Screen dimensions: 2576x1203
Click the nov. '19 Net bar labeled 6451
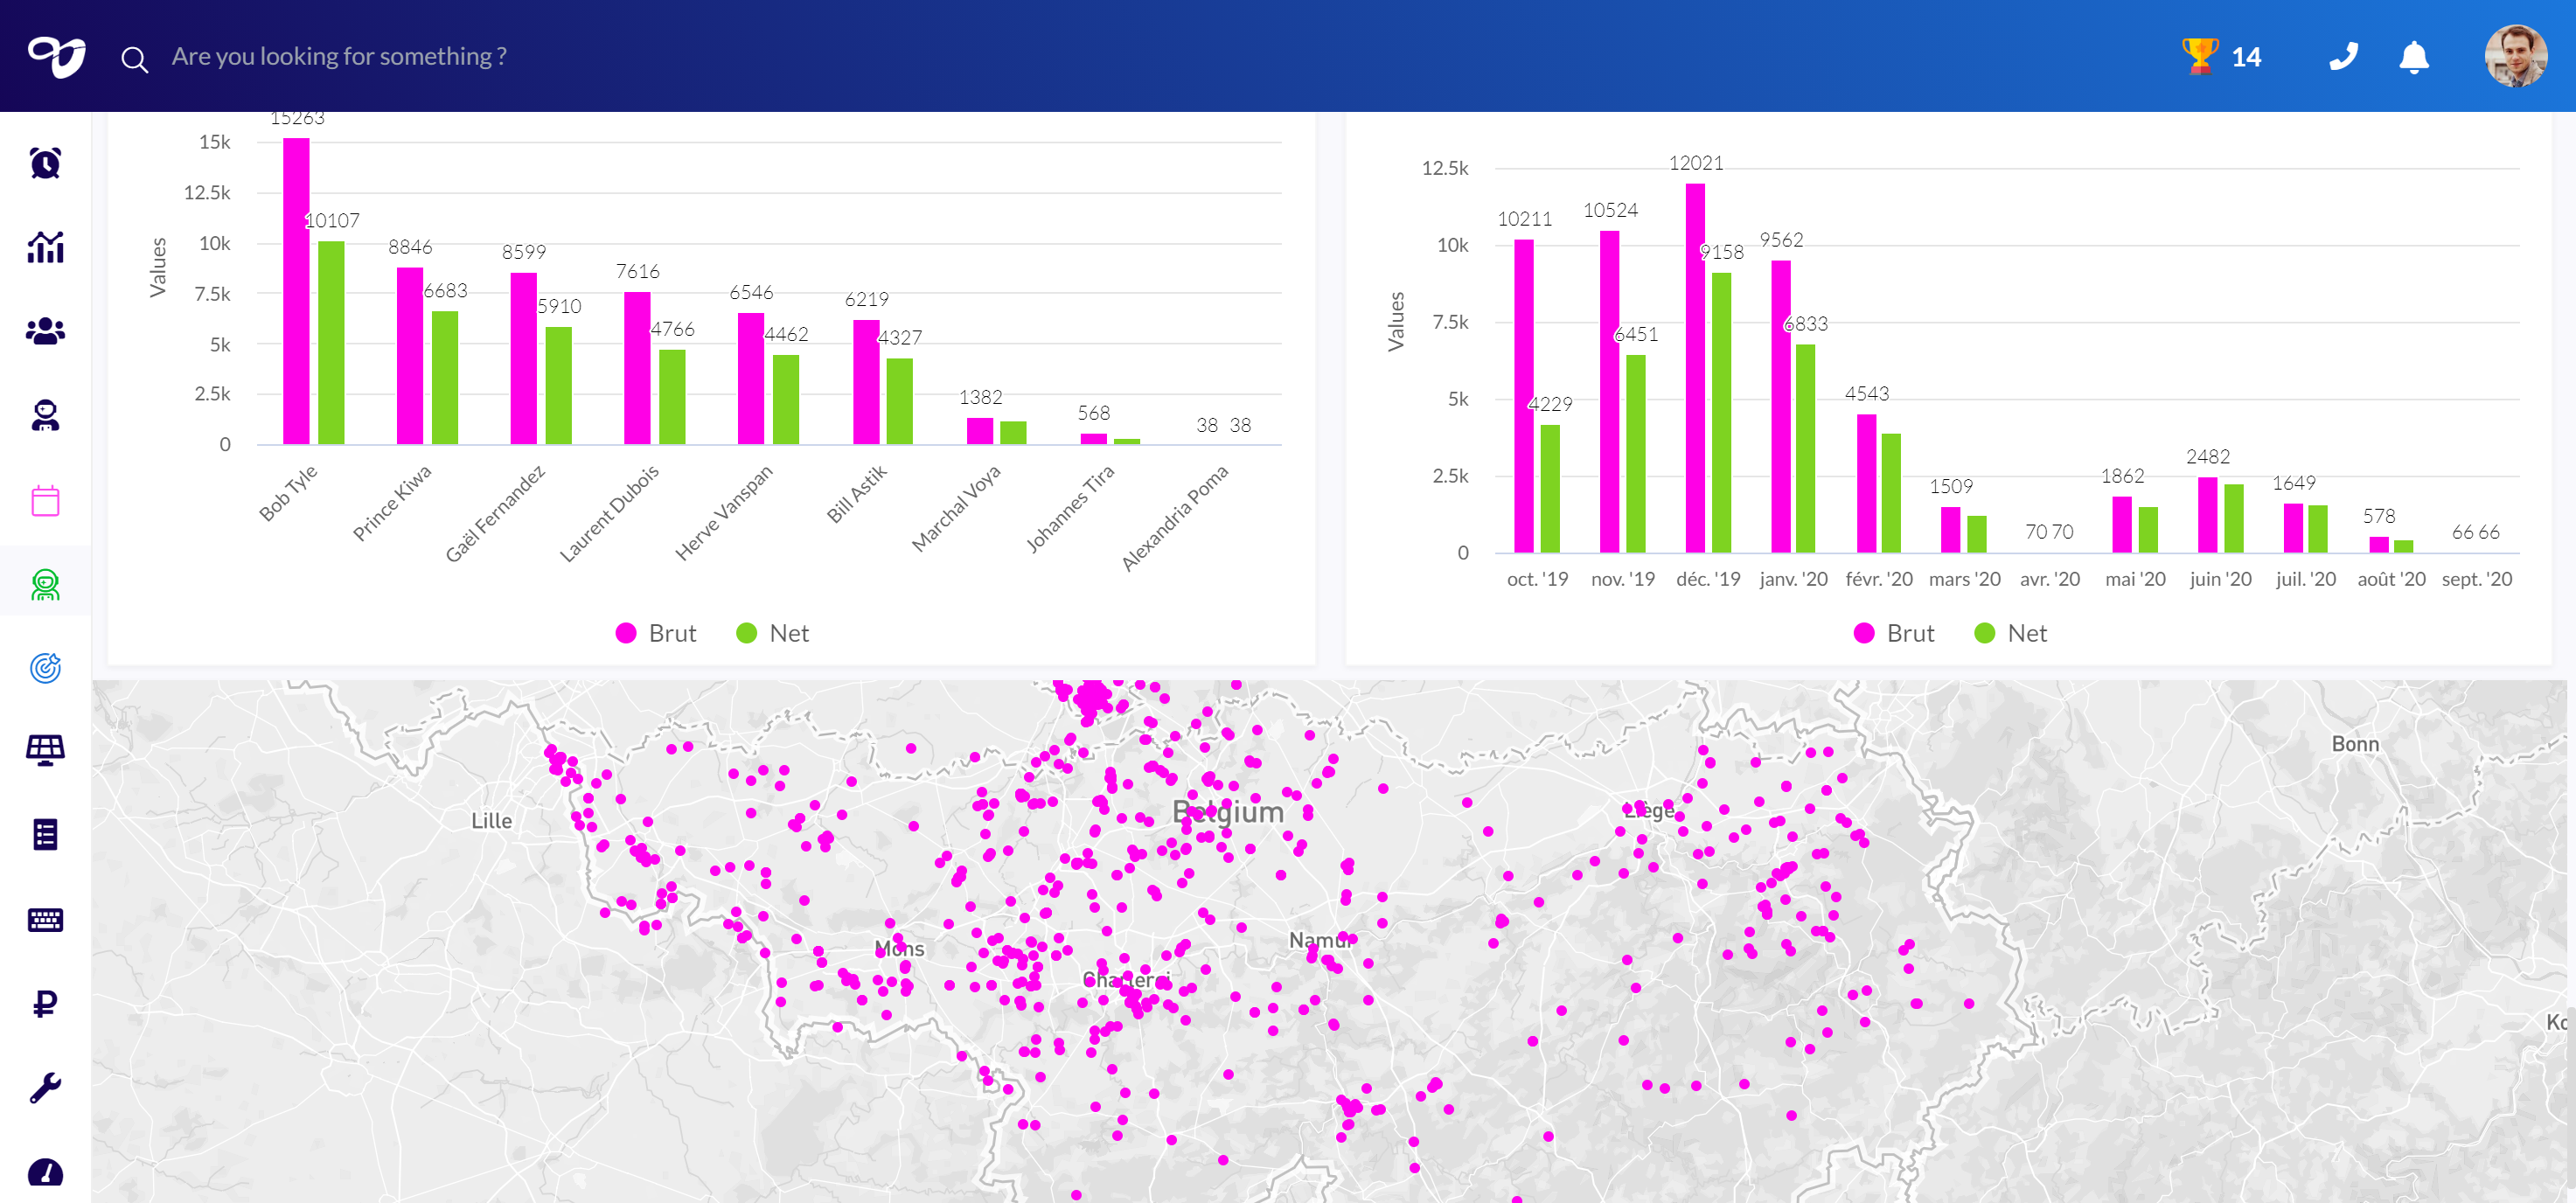(x=1635, y=453)
